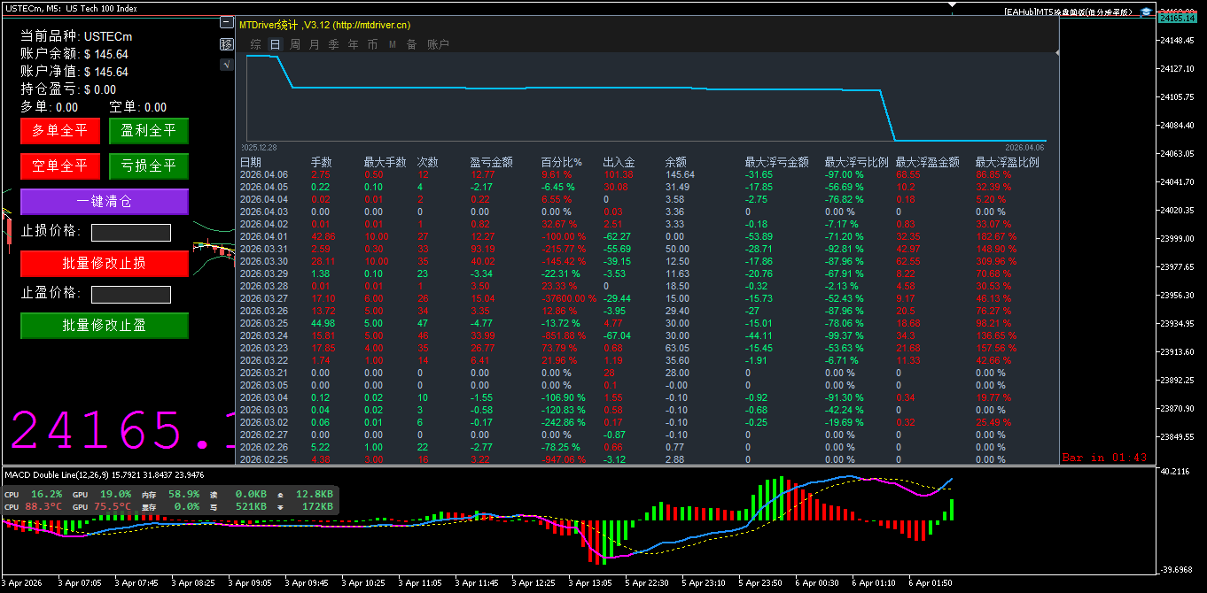Click the white chart shift triangle marker

954,4
